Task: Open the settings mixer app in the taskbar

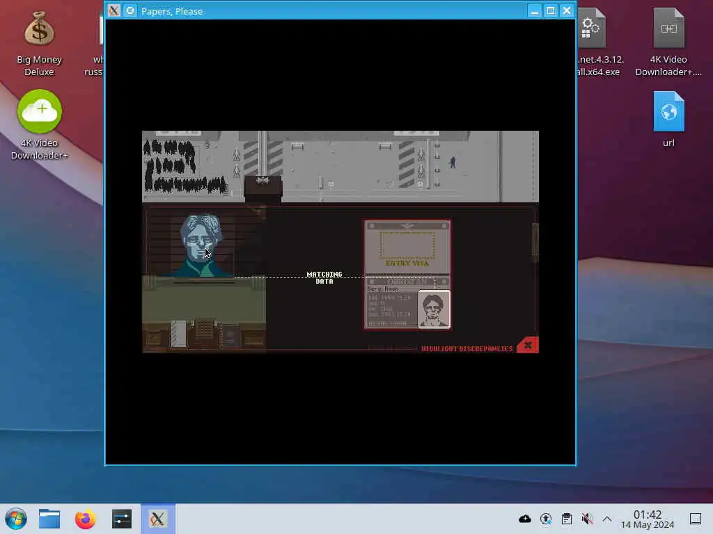Action: 121,519
